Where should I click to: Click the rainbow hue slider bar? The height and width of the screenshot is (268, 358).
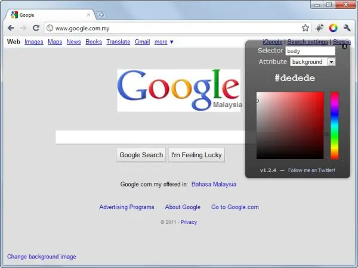click(x=335, y=125)
